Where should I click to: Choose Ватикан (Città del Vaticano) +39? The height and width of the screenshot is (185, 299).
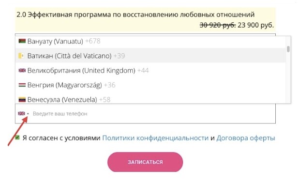[x=150, y=56]
